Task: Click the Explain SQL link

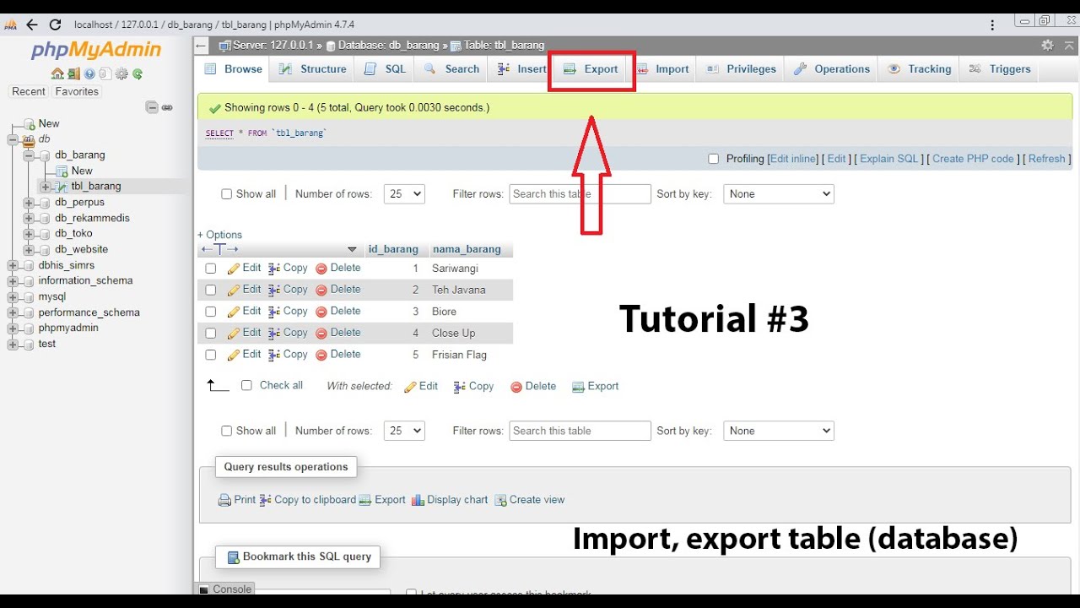Action: point(888,159)
